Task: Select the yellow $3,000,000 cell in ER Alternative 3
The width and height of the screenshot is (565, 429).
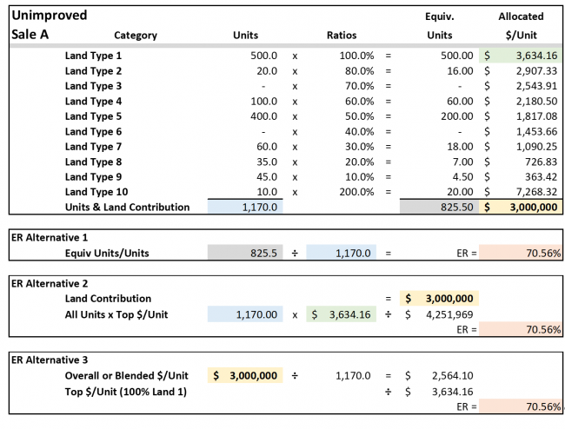Action: pos(245,376)
